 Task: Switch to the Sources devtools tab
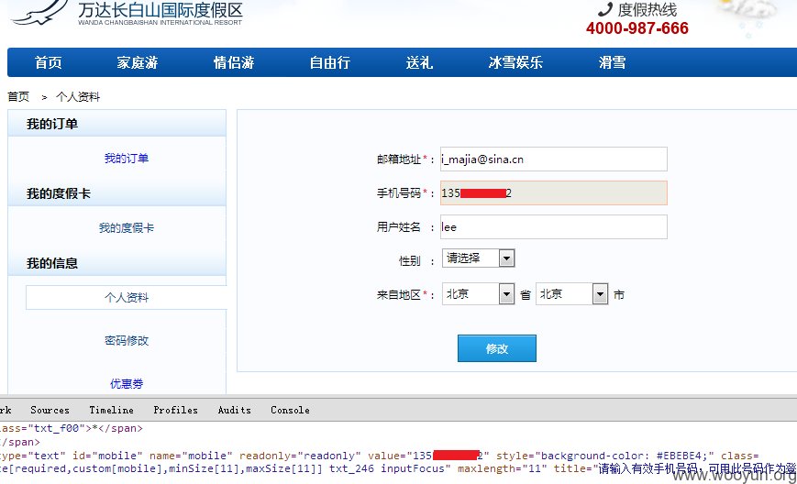click(x=50, y=410)
